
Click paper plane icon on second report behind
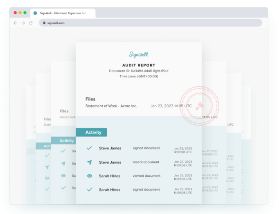pyautogui.click(x=63, y=163)
